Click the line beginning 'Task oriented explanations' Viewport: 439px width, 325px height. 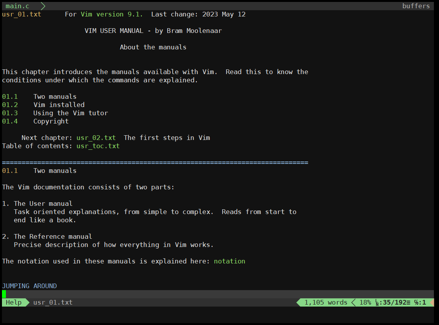pos(155,212)
